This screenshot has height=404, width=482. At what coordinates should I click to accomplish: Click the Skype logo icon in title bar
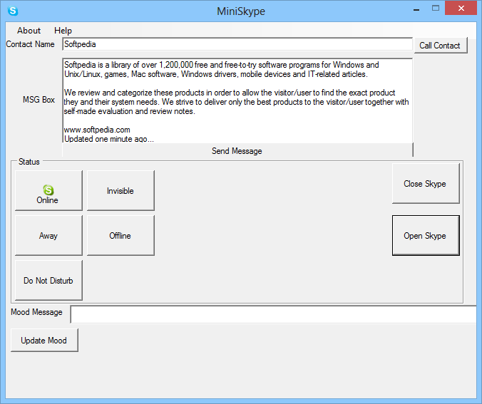click(x=13, y=11)
